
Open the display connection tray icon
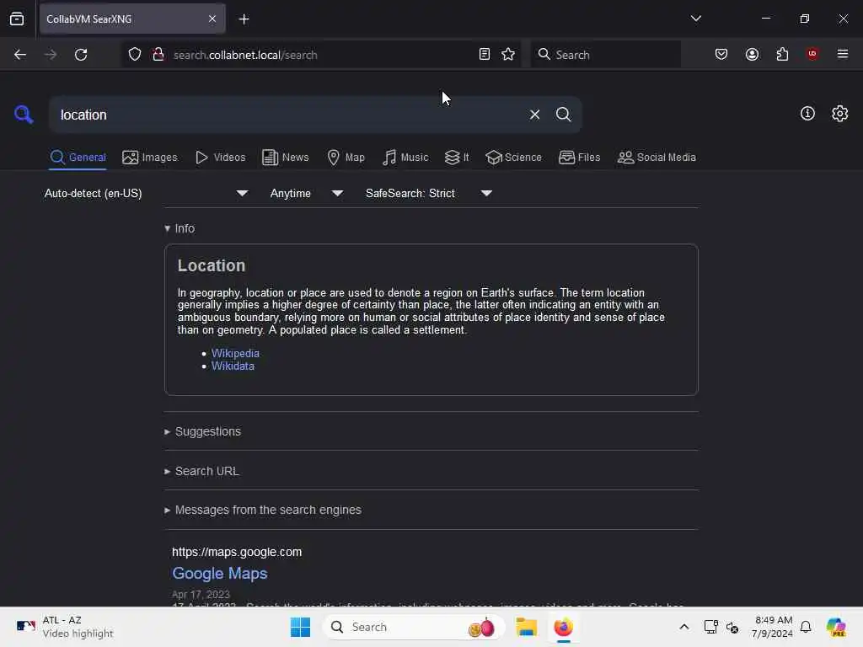710,627
